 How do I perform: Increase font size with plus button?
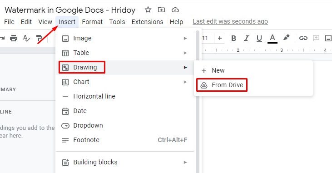[219, 38]
